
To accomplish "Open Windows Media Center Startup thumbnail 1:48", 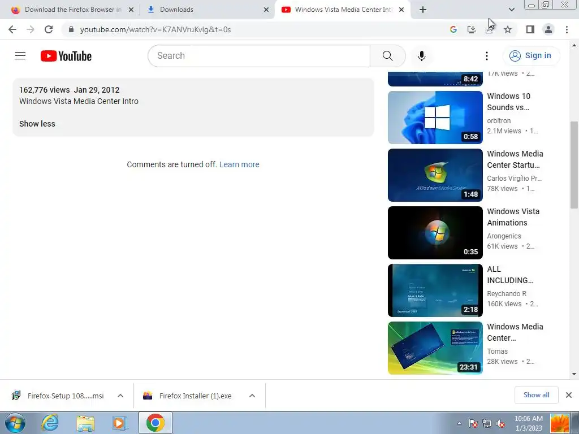I will [x=435, y=175].
